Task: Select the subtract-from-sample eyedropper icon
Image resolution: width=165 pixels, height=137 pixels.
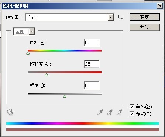Action: [x=119, y=112]
